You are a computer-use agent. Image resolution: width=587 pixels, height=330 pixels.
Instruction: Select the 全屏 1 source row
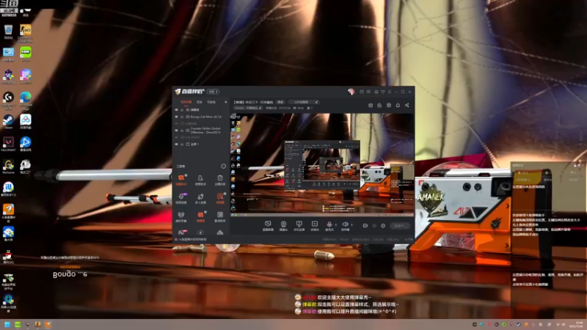pyautogui.click(x=201, y=144)
